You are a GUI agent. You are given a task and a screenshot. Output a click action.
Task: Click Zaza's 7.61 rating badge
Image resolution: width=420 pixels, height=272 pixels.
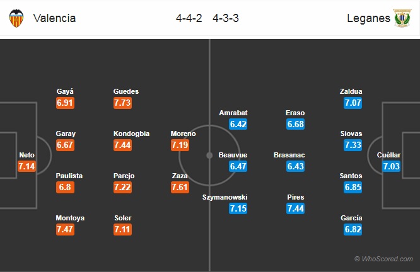(x=180, y=187)
